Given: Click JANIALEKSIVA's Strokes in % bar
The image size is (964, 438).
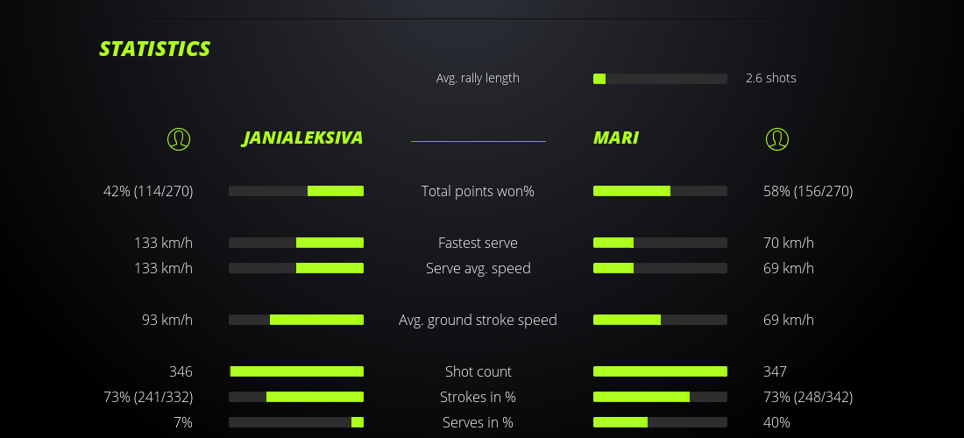Looking at the screenshot, I should [296, 397].
